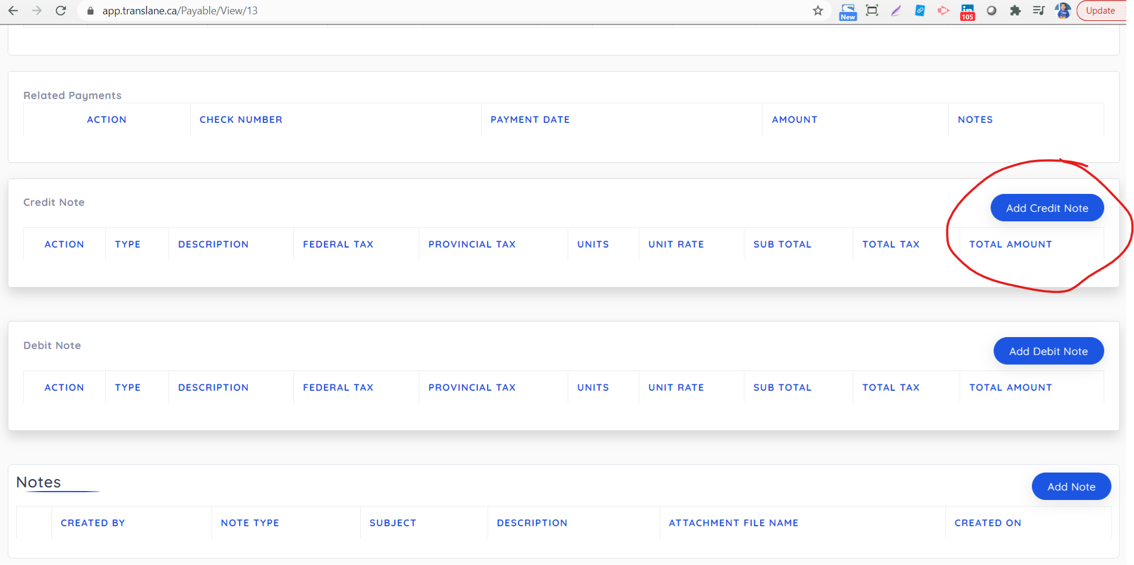Image resolution: width=1134 pixels, height=565 pixels.
Task: Click the browser Update button
Action: (1101, 11)
